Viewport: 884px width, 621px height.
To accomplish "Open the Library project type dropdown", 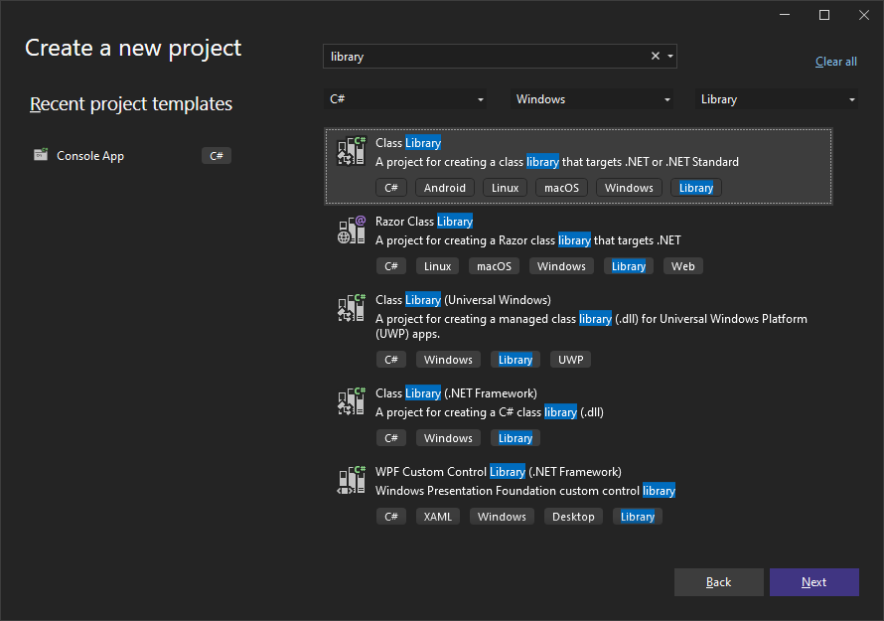I will [778, 99].
